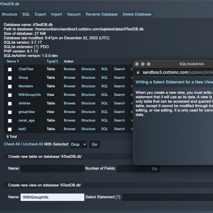Click the new table Name input field
213x213 pixels.
[52, 169]
